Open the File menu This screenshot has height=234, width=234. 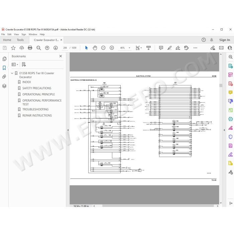coord(3,34)
